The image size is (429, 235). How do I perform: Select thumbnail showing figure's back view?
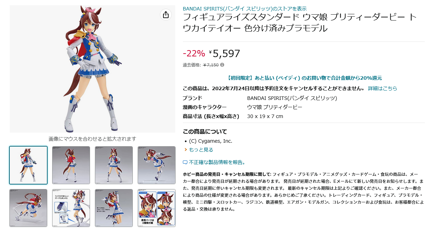tap(71, 165)
